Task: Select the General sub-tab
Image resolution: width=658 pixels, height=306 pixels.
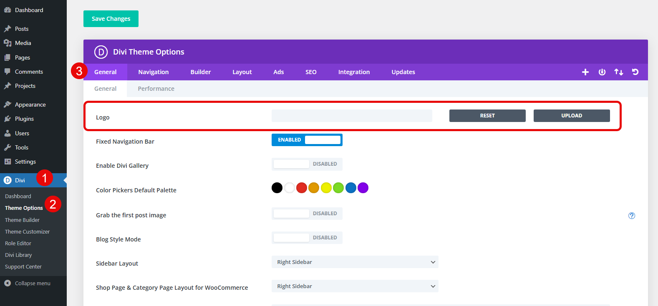Action: [106, 89]
